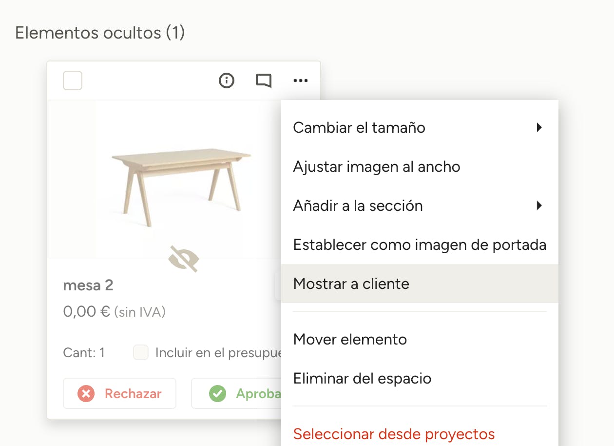The image size is (614, 446).
Task: Open the comments speech bubble icon
Action: click(x=264, y=81)
